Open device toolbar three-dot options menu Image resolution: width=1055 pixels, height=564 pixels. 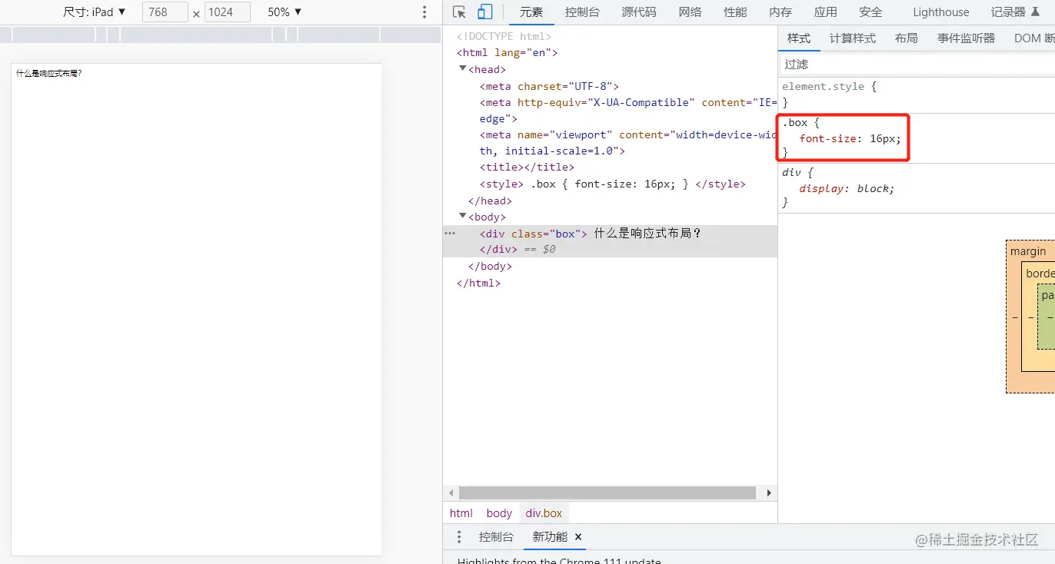[x=424, y=12]
